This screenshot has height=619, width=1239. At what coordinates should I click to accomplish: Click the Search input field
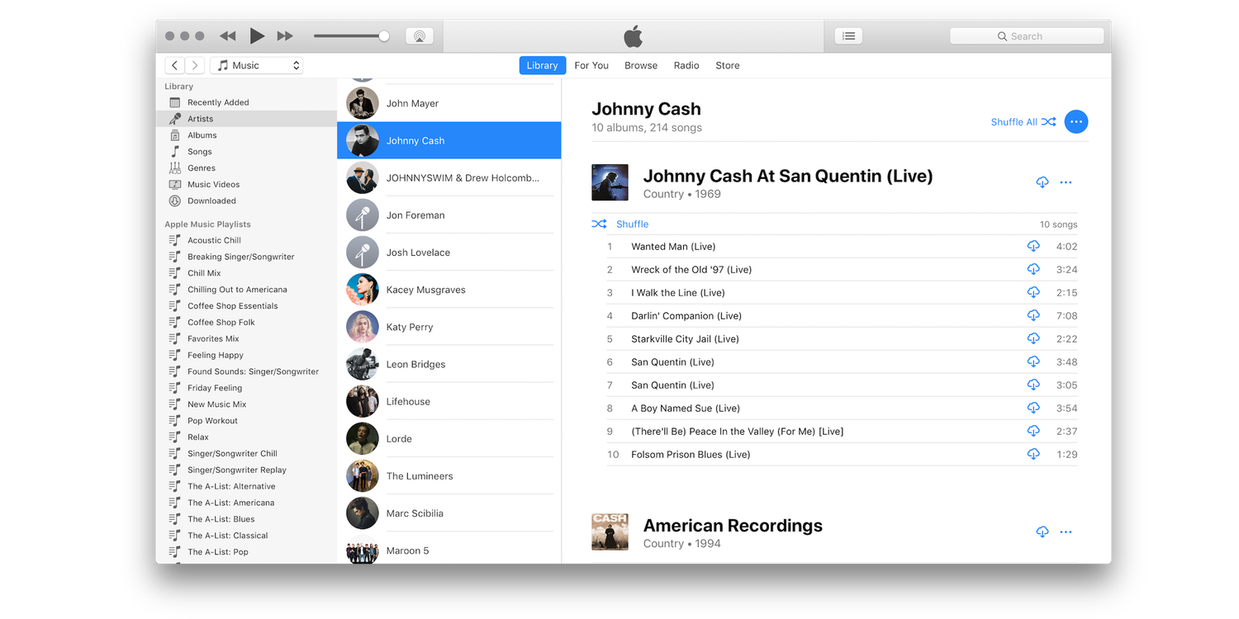1027,36
